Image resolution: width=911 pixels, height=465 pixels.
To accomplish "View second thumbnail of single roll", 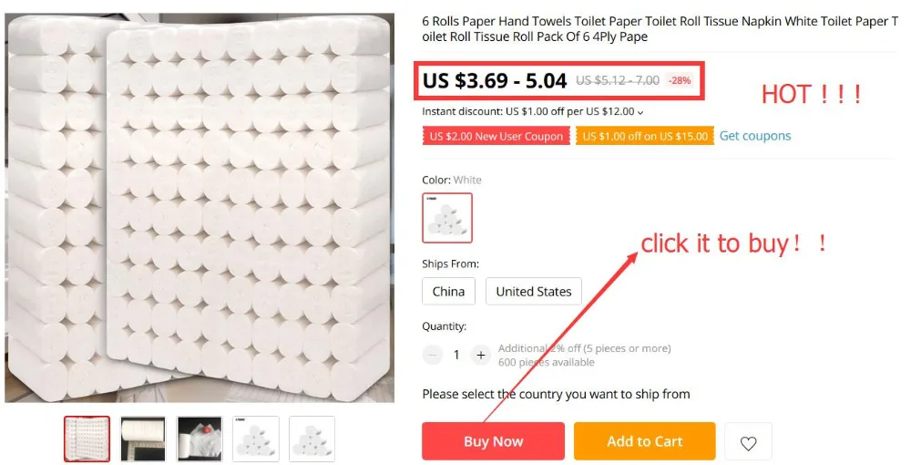I will click(x=144, y=439).
